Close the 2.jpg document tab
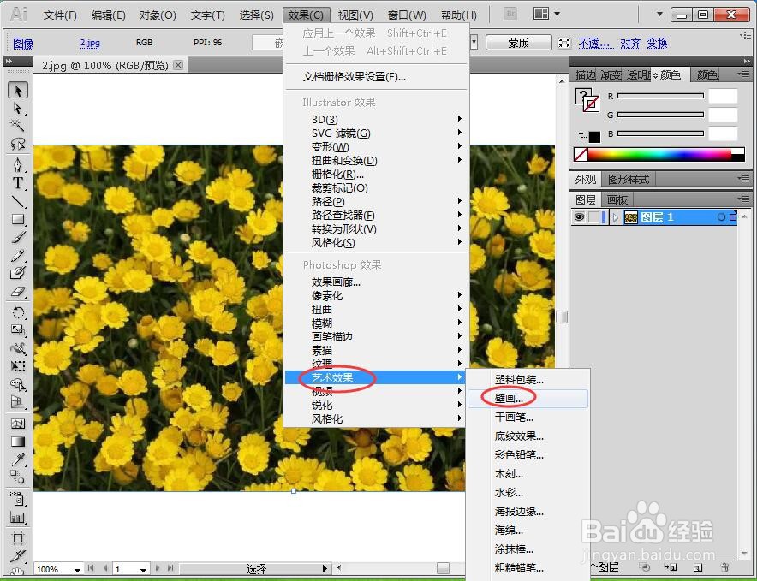 coord(176,64)
